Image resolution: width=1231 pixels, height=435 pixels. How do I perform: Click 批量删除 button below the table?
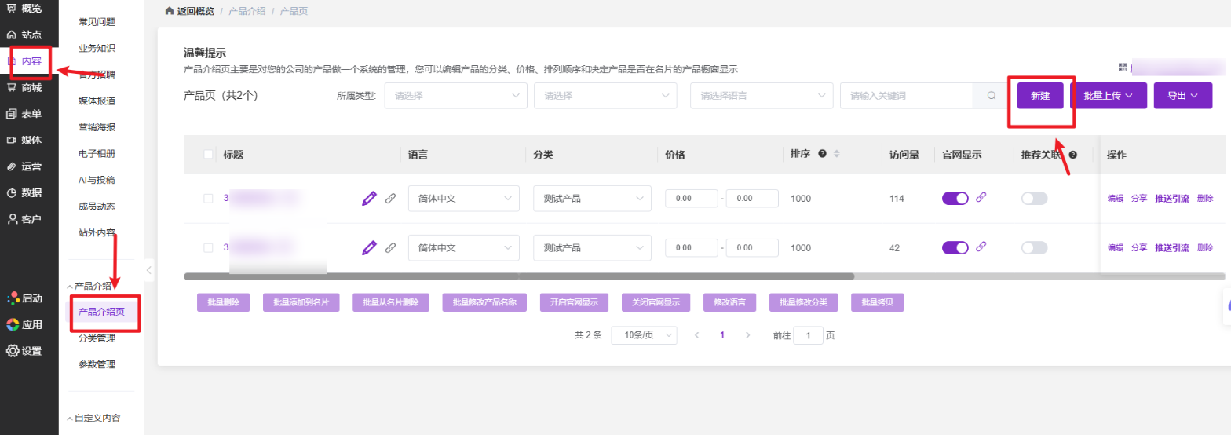click(224, 303)
